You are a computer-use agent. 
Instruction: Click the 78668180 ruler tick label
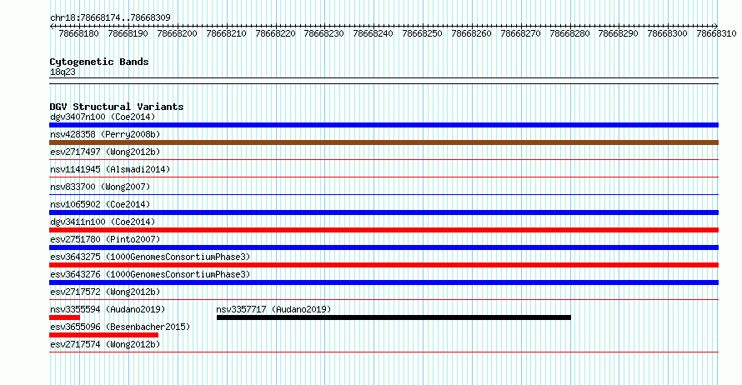point(78,33)
